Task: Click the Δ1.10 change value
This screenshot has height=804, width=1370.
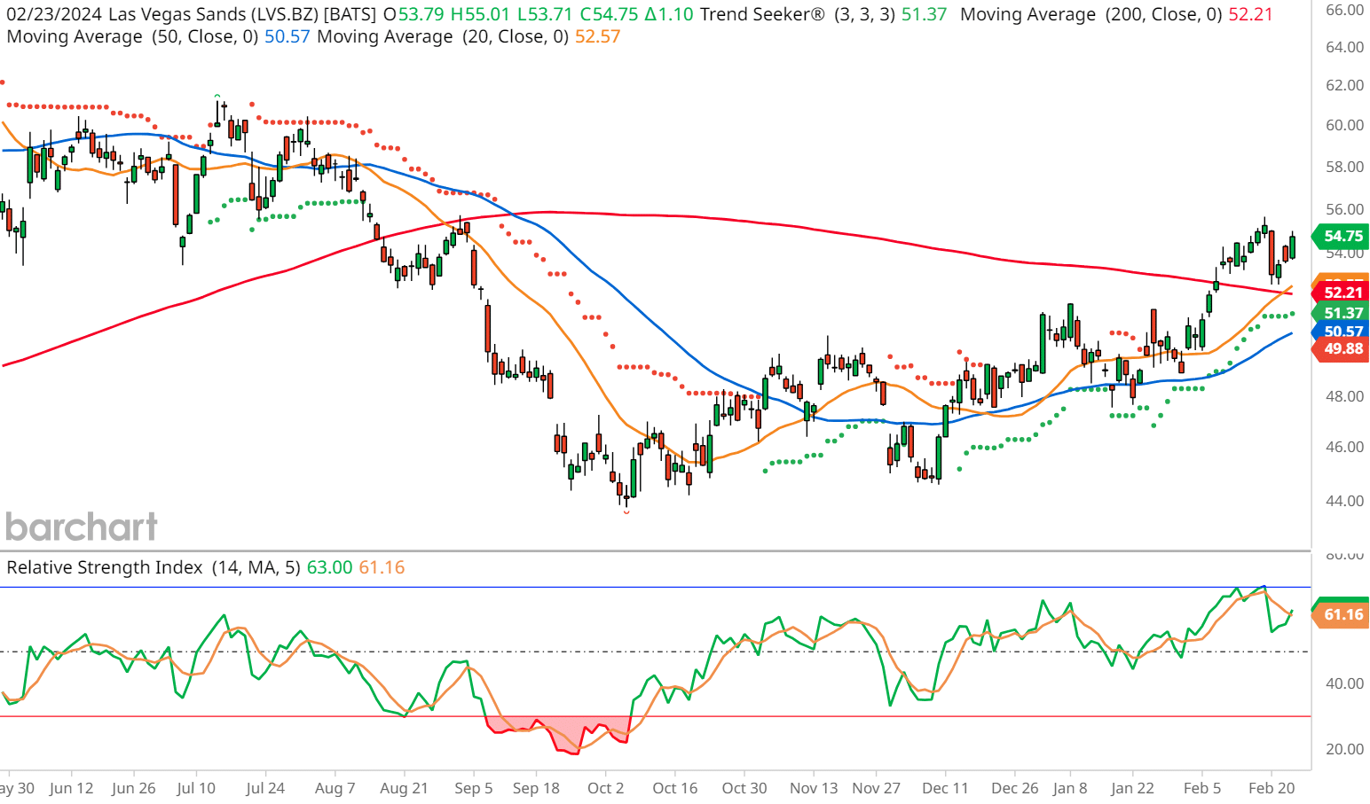Action: pos(668,15)
